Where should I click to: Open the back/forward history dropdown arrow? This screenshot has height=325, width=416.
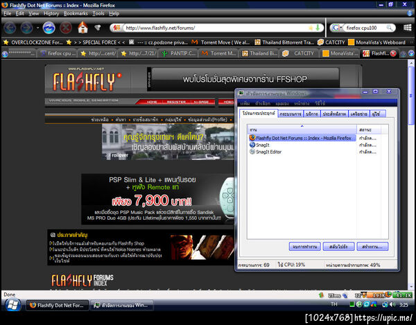click(37, 28)
